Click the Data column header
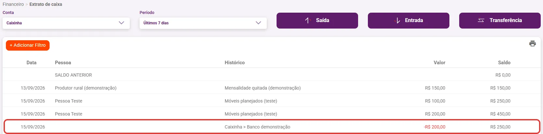The height and width of the screenshot is (134, 543). (31, 63)
